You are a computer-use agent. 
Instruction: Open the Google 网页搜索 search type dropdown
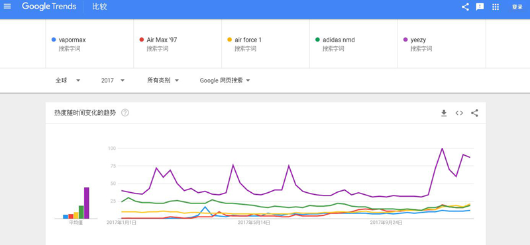[225, 81]
